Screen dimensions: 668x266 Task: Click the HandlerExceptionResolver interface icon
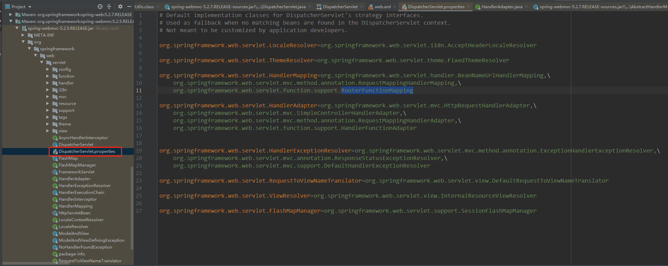pos(55,185)
